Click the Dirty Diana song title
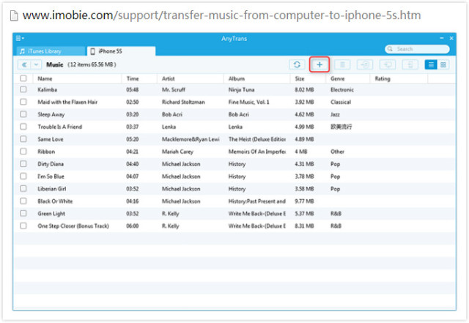This screenshot has height=323, width=469. 51,164
